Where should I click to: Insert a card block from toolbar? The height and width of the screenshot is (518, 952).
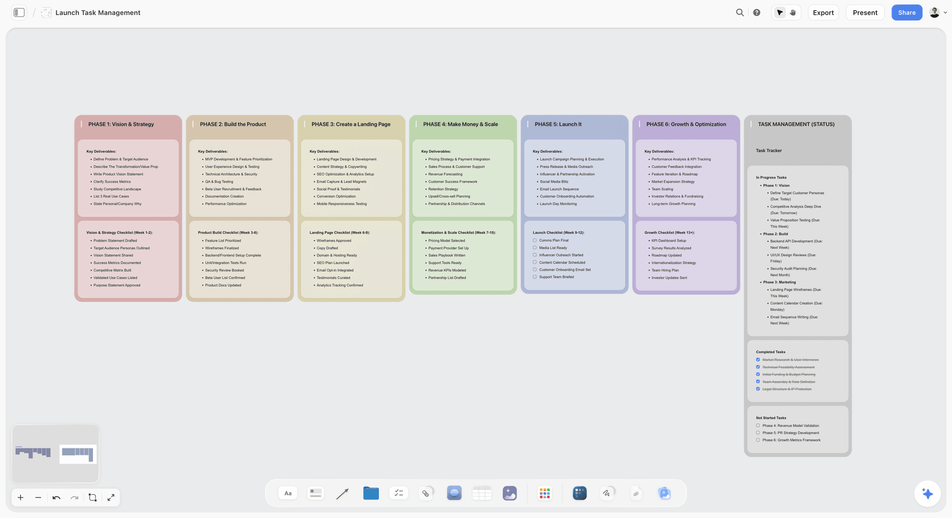[316, 493]
